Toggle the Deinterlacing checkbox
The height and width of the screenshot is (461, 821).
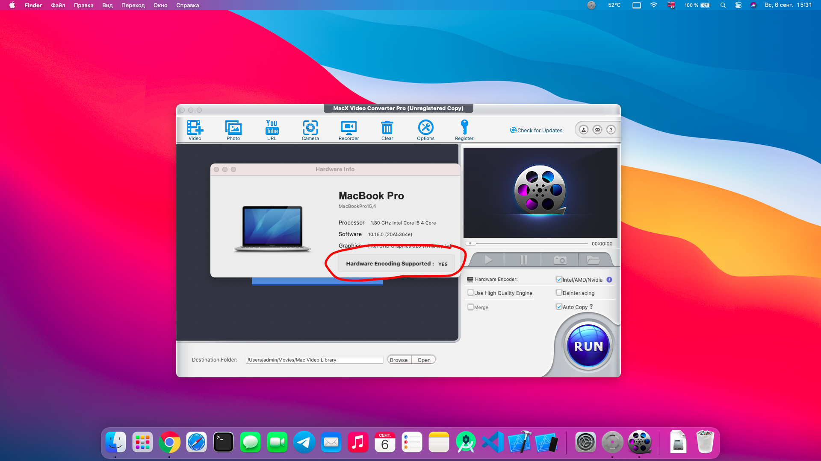tap(559, 293)
